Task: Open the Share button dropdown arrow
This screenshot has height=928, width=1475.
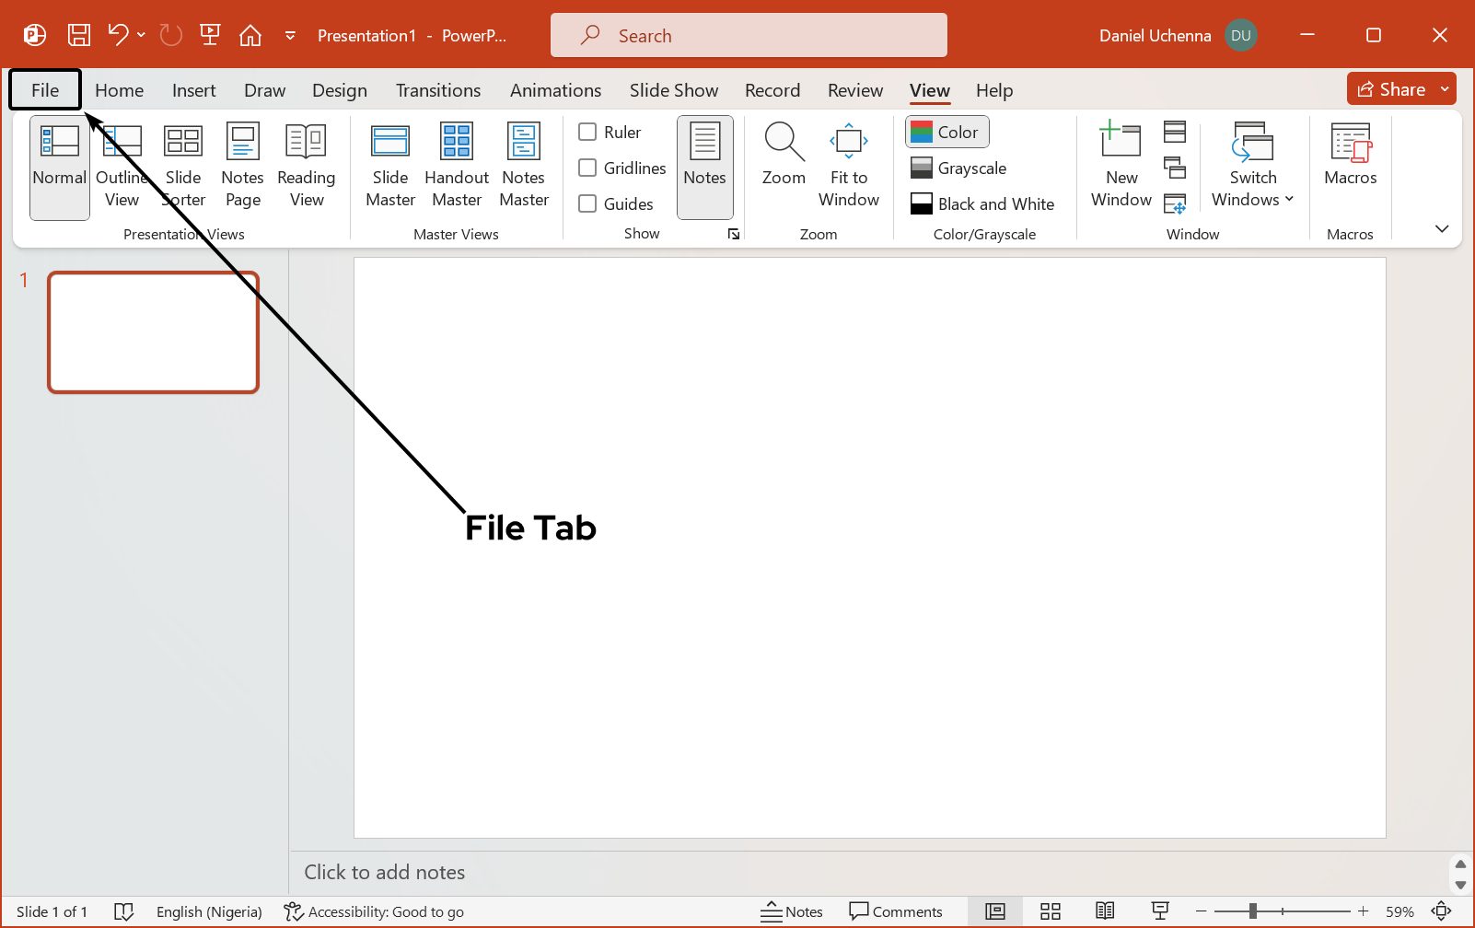Action: (x=1446, y=89)
